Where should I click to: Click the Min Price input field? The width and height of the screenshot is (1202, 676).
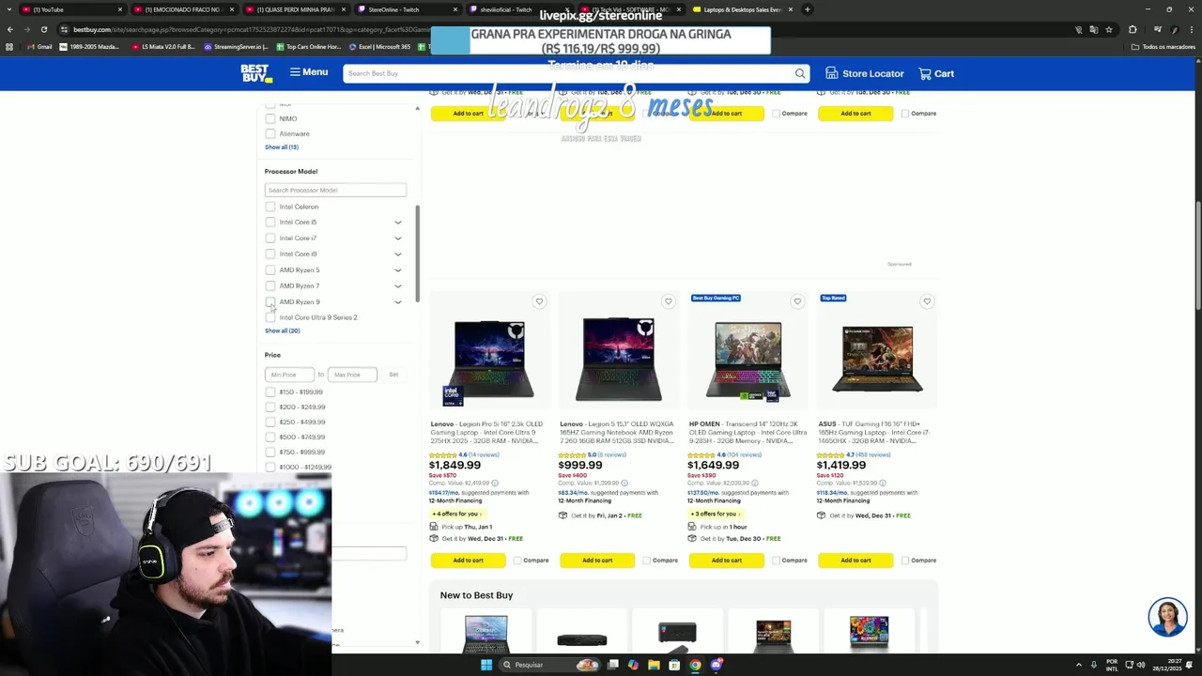pos(289,375)
